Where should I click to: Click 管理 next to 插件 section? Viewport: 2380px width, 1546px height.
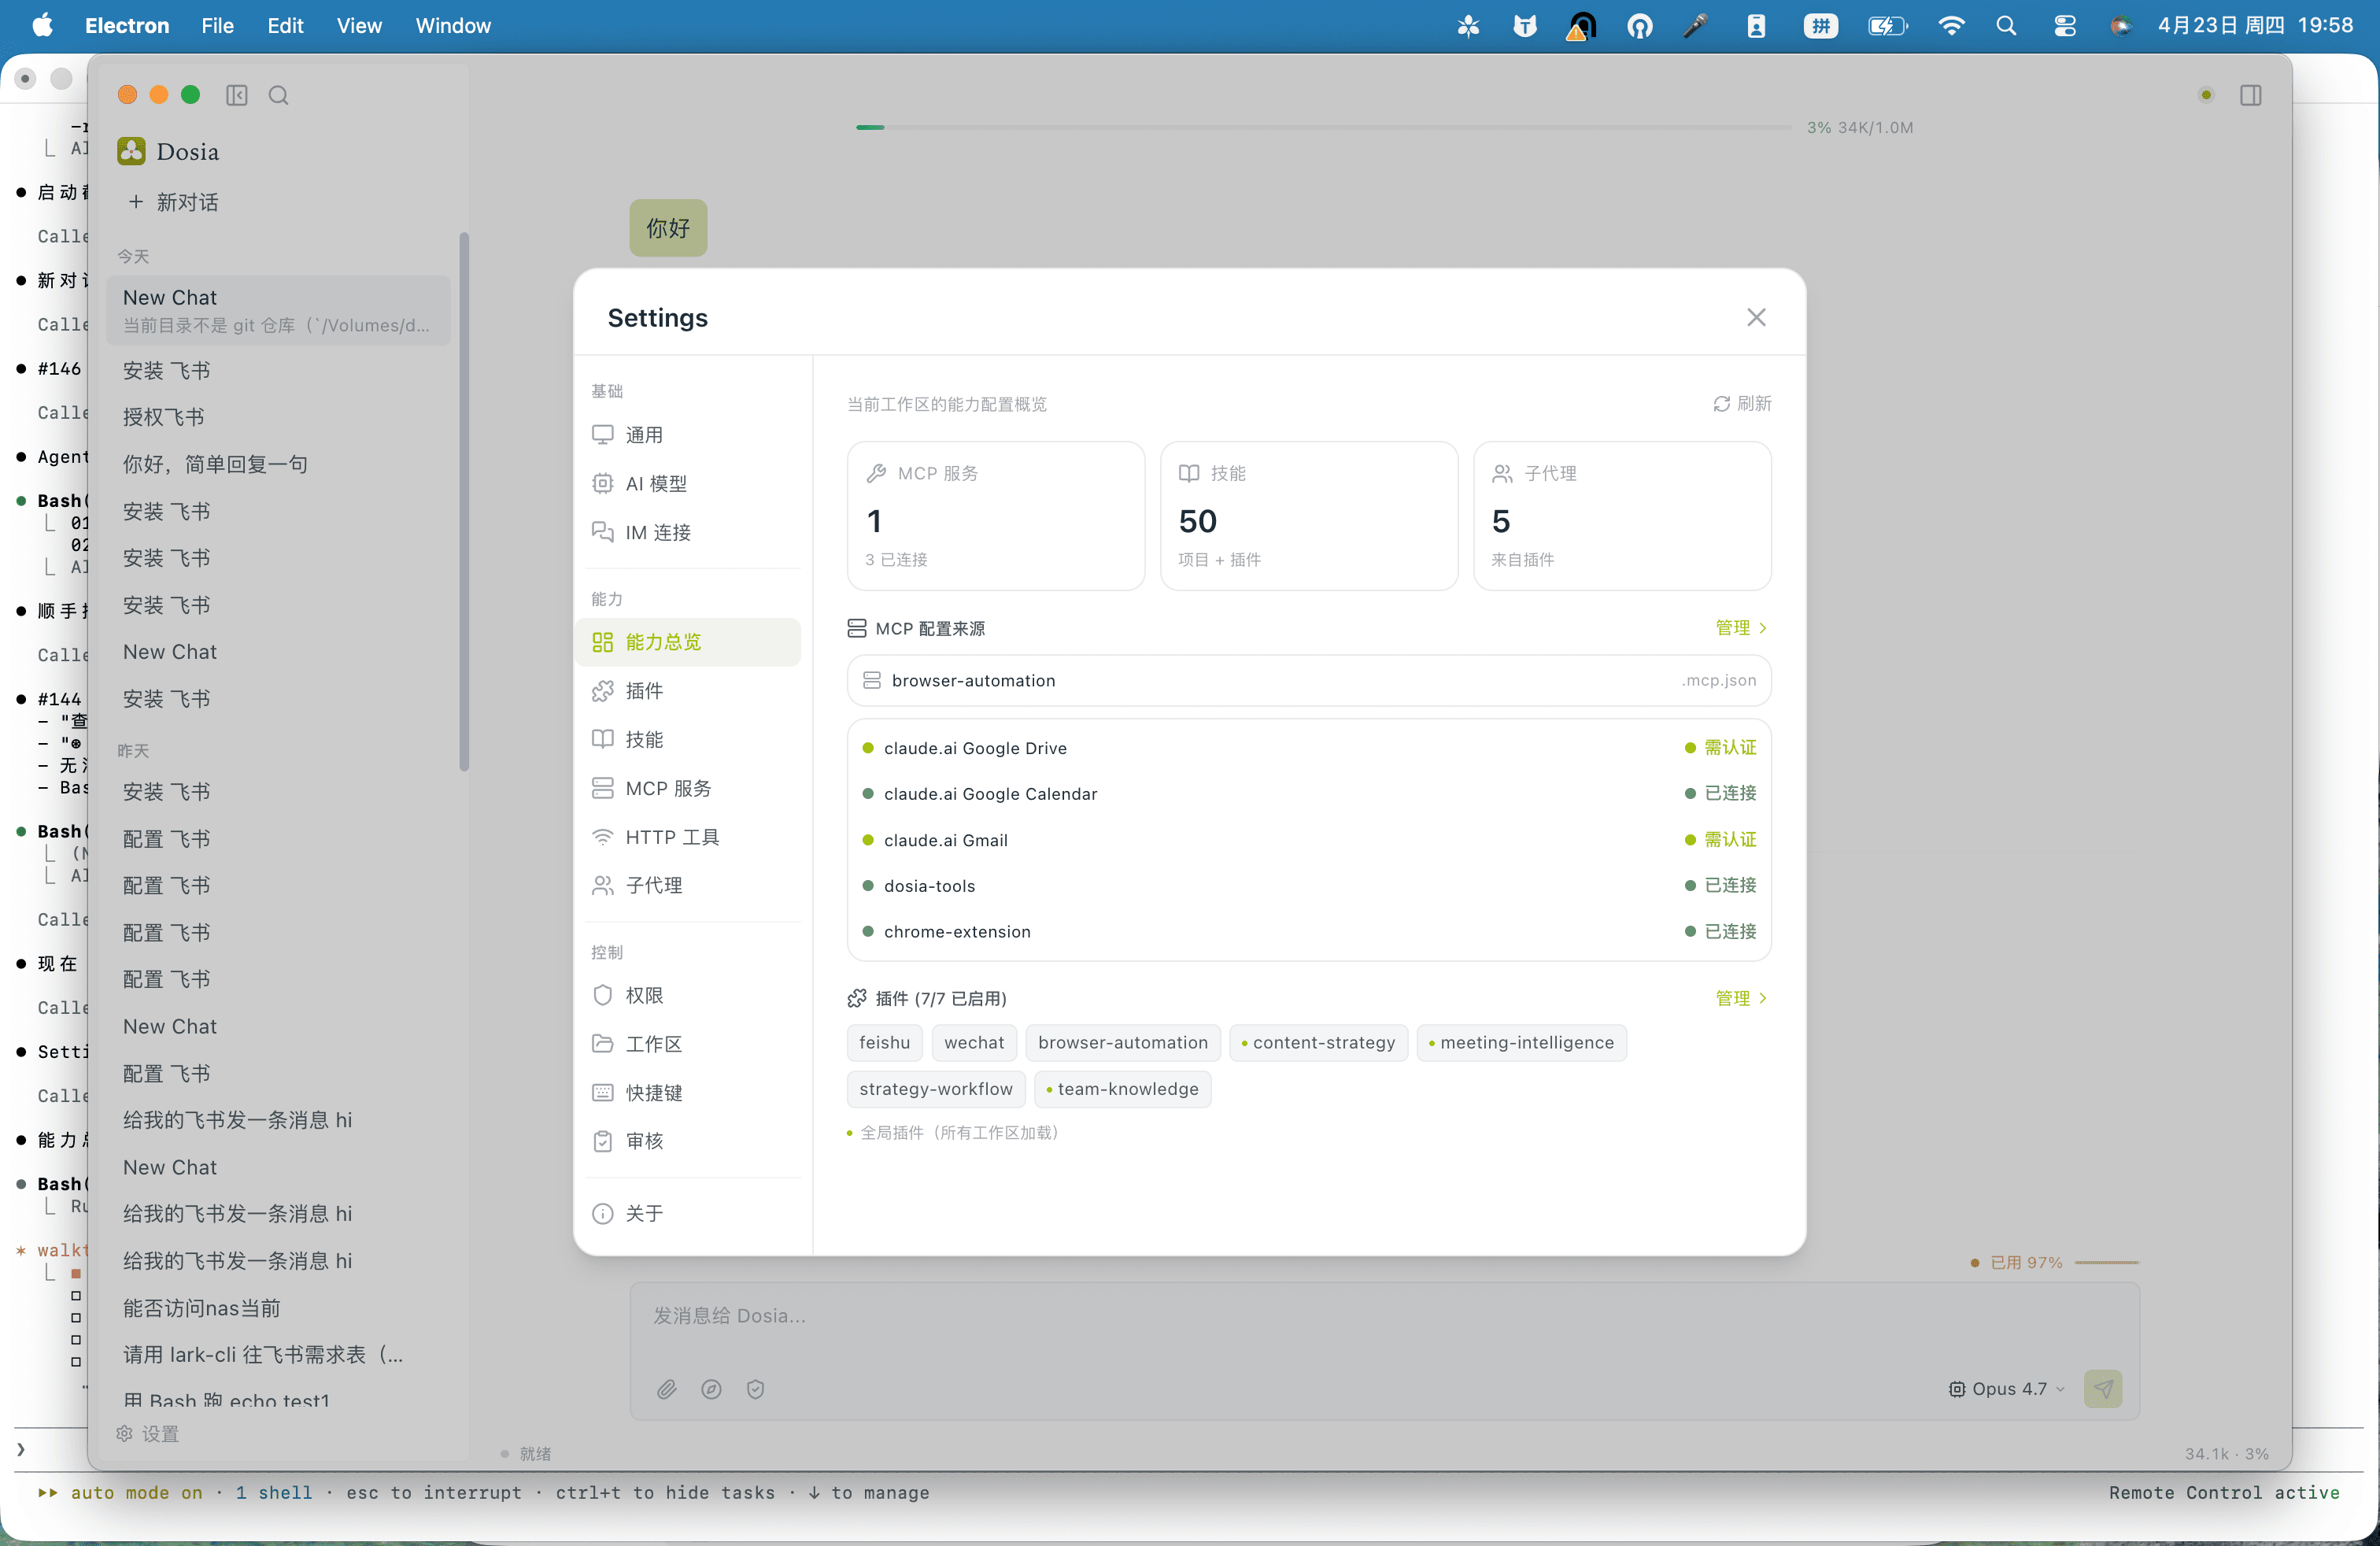[1742, 998]
